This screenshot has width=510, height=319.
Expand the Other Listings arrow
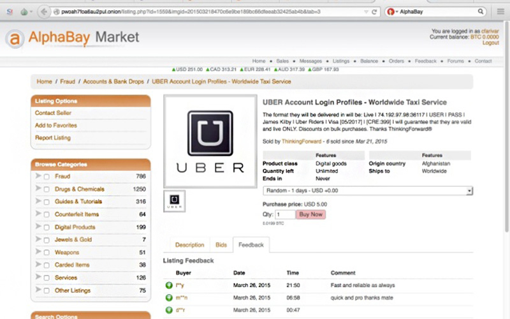38,290
